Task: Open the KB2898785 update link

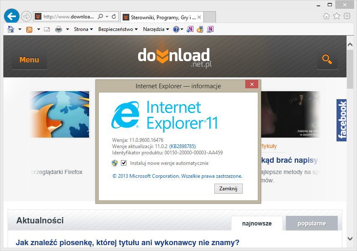Action: point(182,146)
